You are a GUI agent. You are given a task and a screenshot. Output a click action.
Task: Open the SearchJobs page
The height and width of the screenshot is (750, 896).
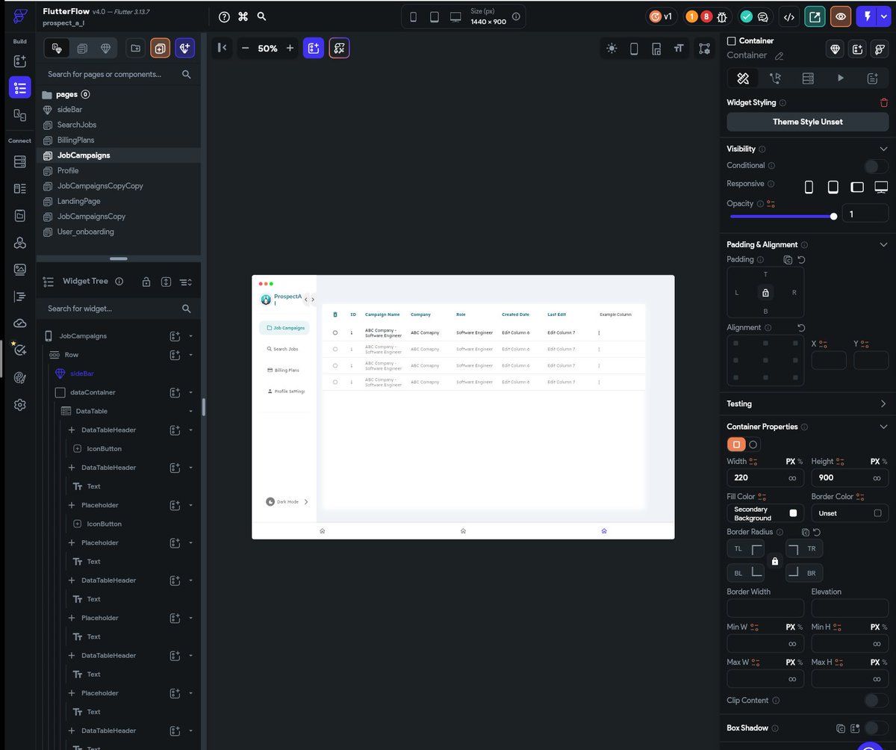point(76,125)
